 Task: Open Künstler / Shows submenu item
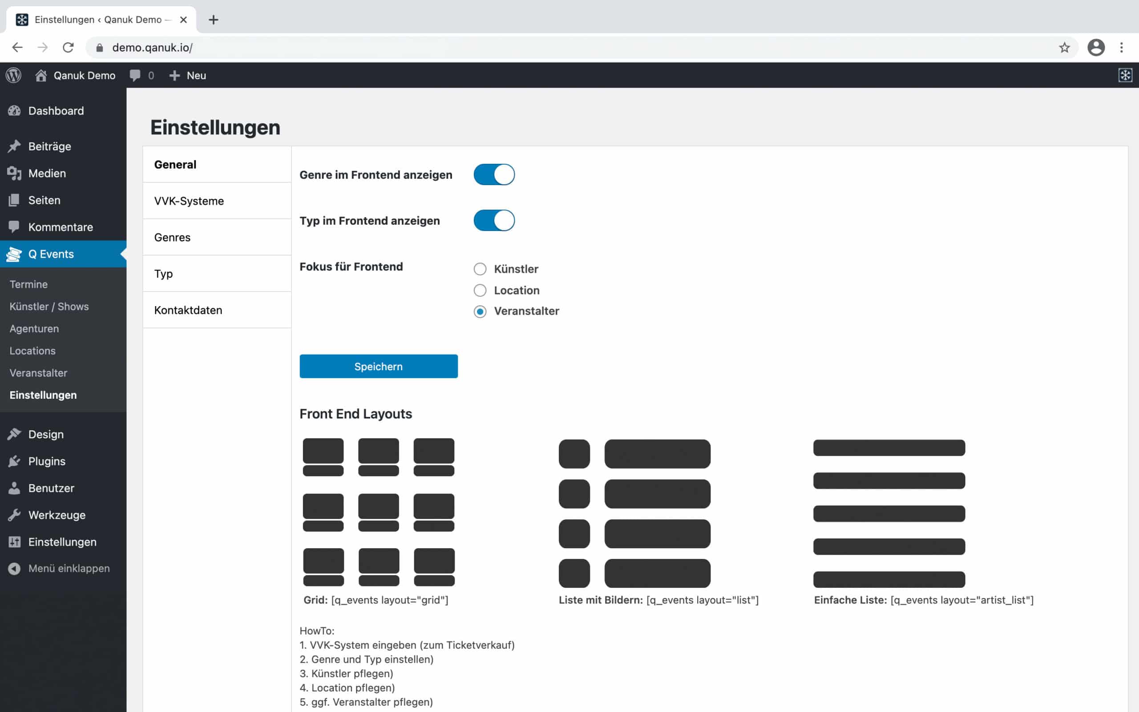coord(49,307)
